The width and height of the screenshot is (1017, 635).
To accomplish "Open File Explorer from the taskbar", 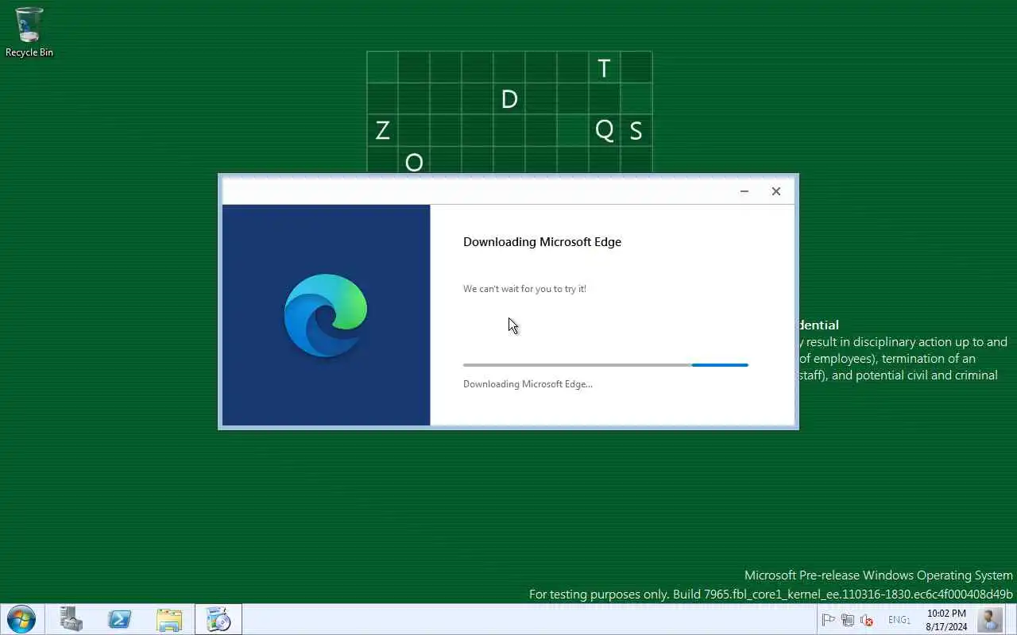I will [x=169, y=619].
